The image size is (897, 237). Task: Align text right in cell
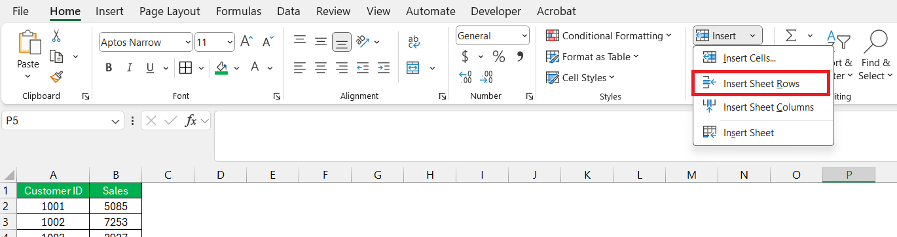[x=342, y=67]
